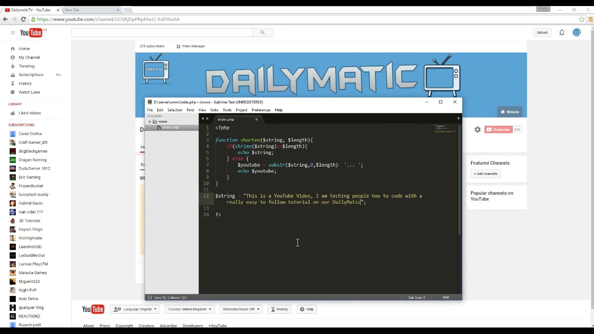The width and height of the screenshot is (594, 334).
Task: Open the footer History button
Action: 279,309
